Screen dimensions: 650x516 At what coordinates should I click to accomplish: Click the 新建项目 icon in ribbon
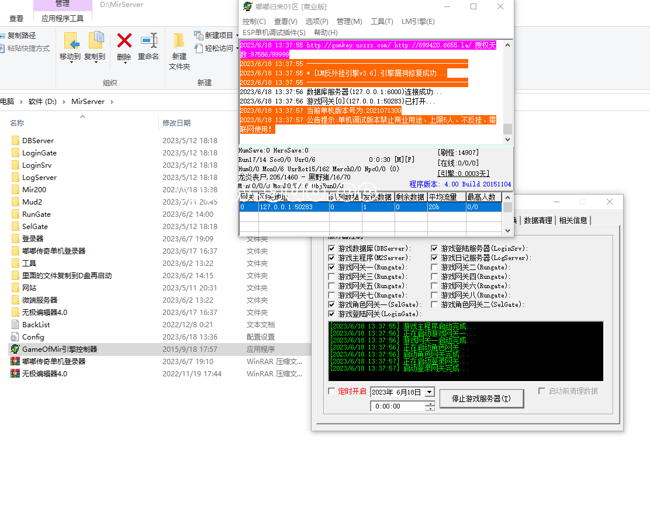[x=199, y=35]
